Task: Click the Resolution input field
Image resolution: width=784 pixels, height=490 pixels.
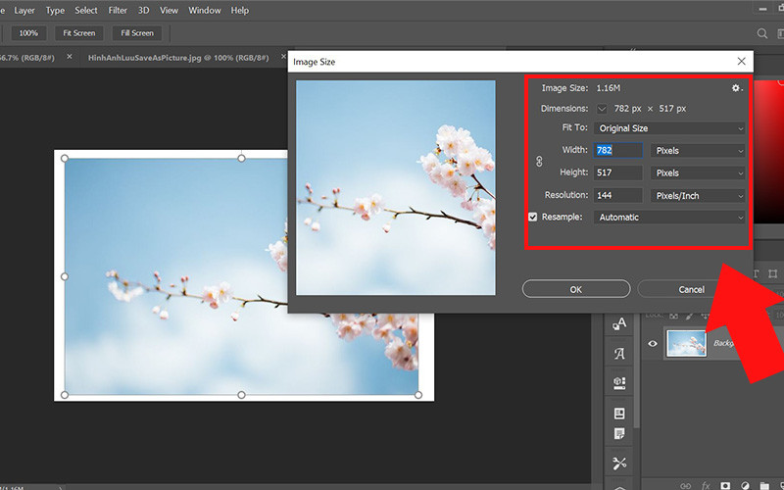Action: pyautogui.click(x=618, y=195)
